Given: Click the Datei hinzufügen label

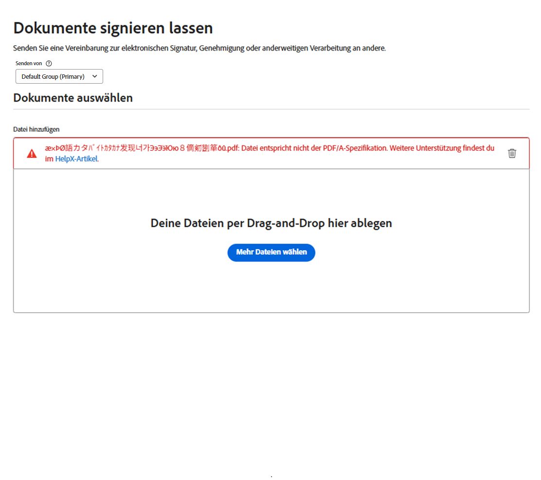Looking at the screenshot, I should tap(36, 129).
